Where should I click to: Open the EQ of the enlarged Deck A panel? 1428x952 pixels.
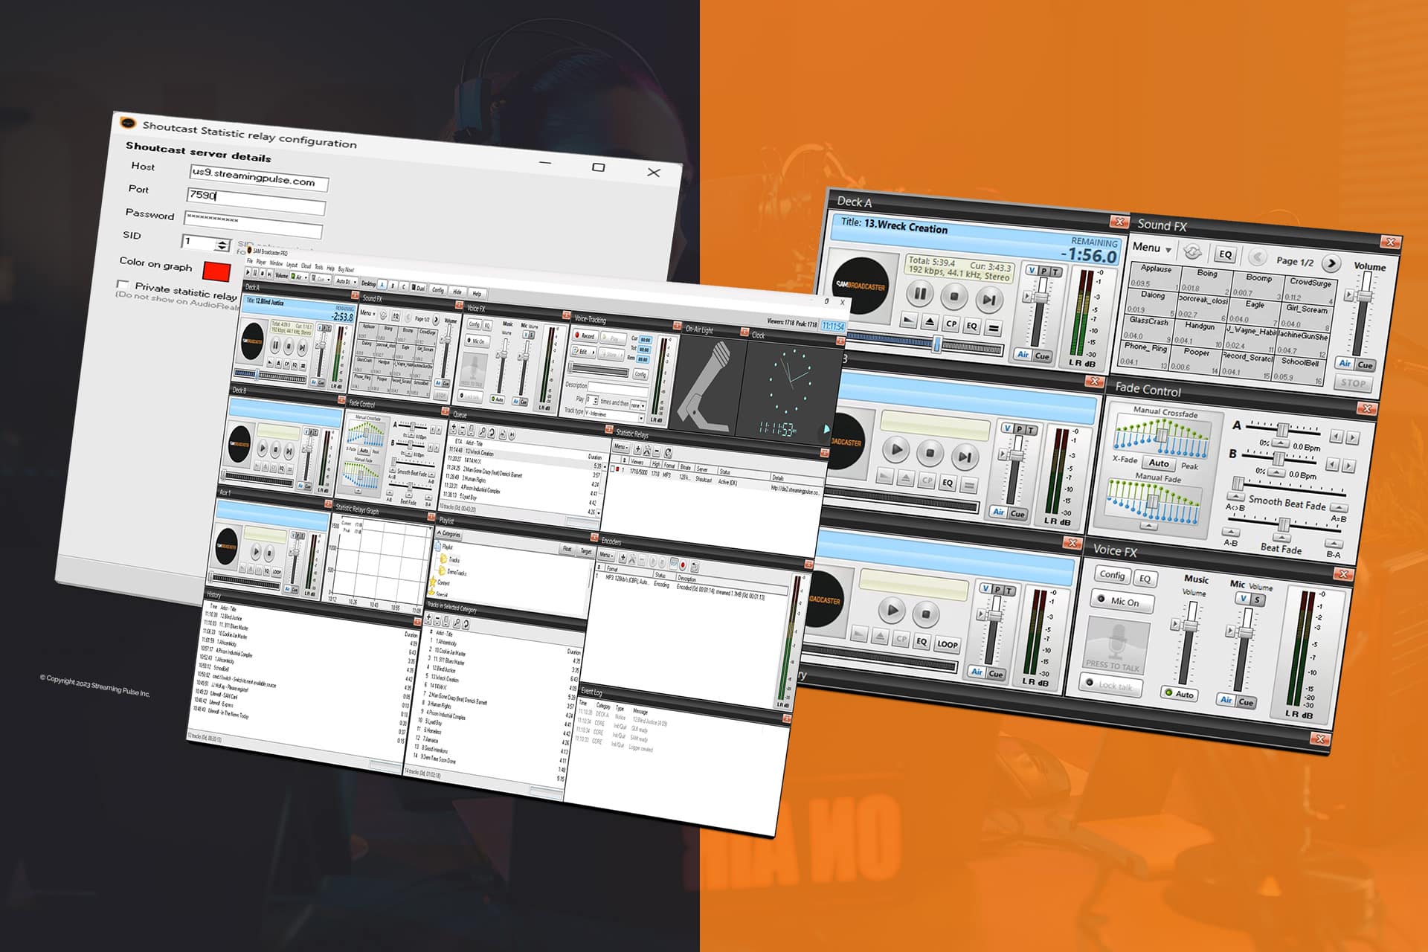click(971, 326)
